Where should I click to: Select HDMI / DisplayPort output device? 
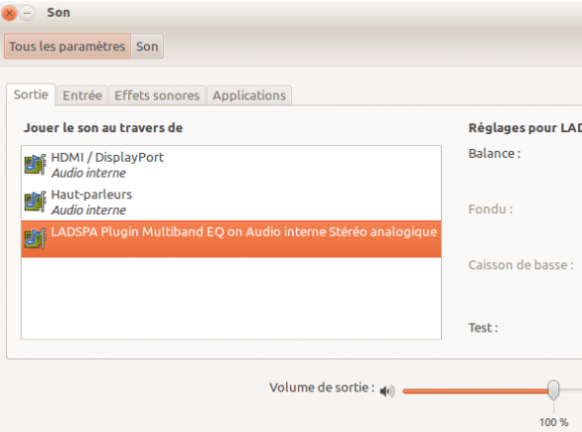[231, 165]
